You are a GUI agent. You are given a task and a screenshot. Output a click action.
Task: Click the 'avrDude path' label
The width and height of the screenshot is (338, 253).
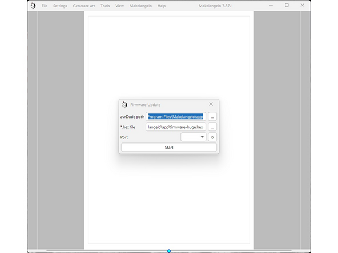pos(132,117)
